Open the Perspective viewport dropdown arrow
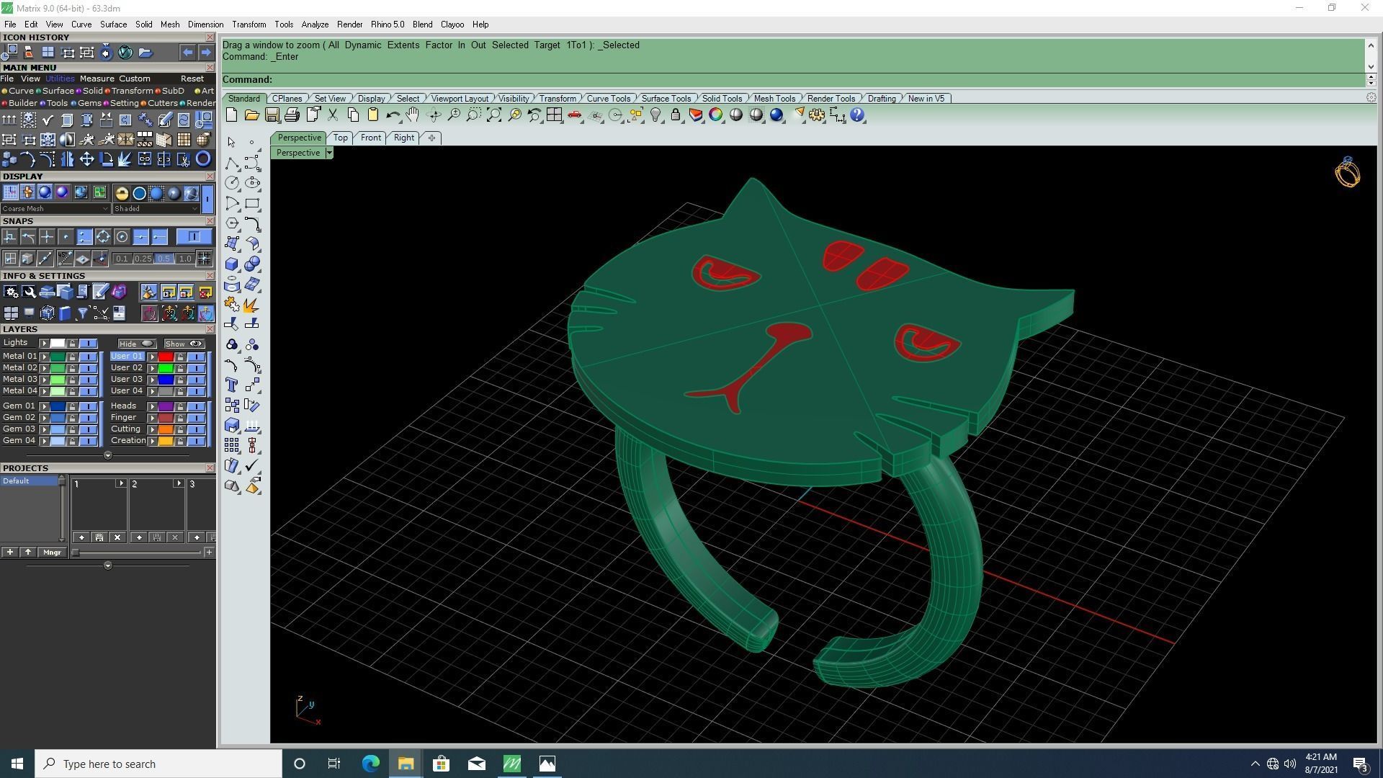Viewport: 1383px width, 778px height. pos(328,153)
